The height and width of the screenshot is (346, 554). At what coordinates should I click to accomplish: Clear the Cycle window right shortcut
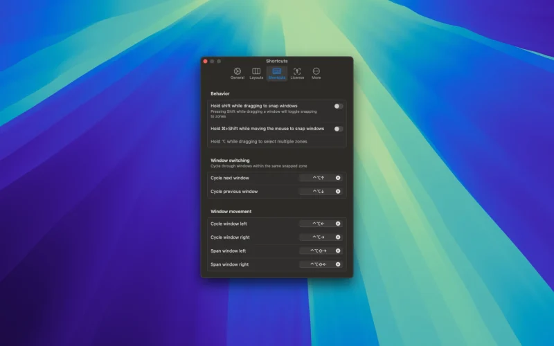(338, 237)
